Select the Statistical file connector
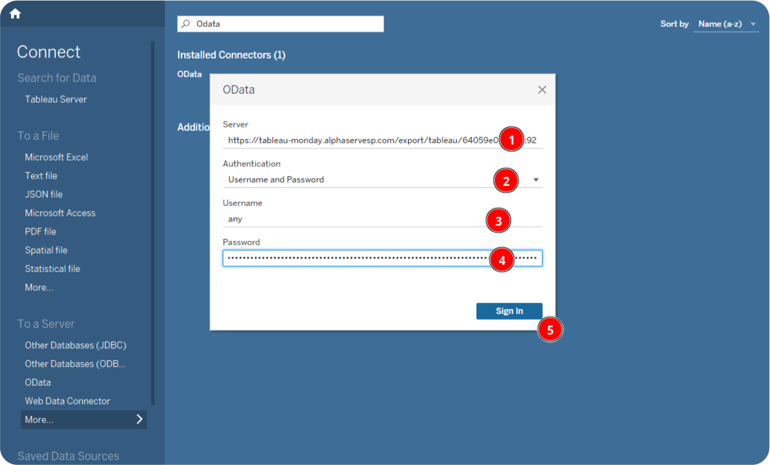The width and height of the screenshot is (770, 465). [52, 268]
